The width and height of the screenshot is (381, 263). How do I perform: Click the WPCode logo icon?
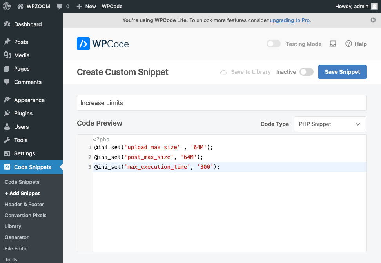83,44
